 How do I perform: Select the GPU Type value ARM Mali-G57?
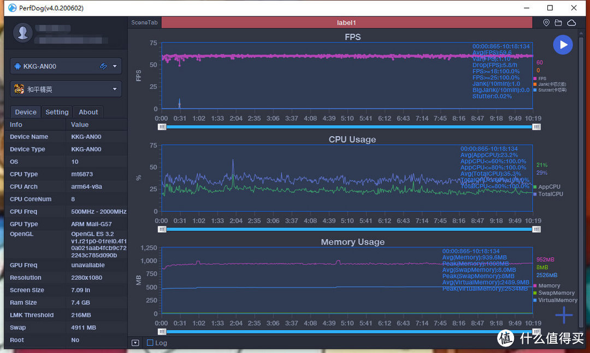(x=91, y=224)
